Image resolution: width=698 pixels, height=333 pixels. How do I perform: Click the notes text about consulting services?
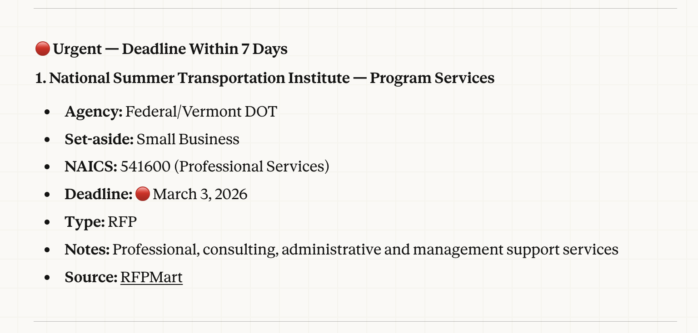pyautogui.click(x=365, y=250)
